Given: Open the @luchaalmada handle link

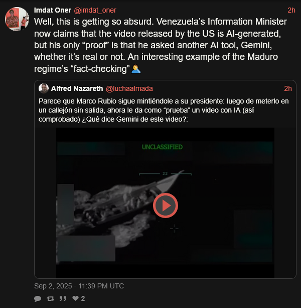Looking at the screenshot, I should click(129, 88).
